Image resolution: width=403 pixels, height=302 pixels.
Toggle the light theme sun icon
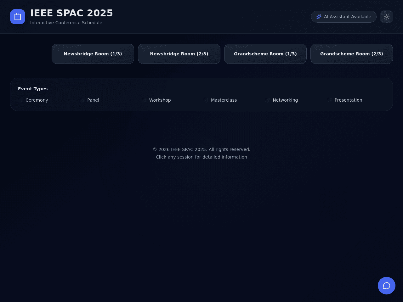387,17
